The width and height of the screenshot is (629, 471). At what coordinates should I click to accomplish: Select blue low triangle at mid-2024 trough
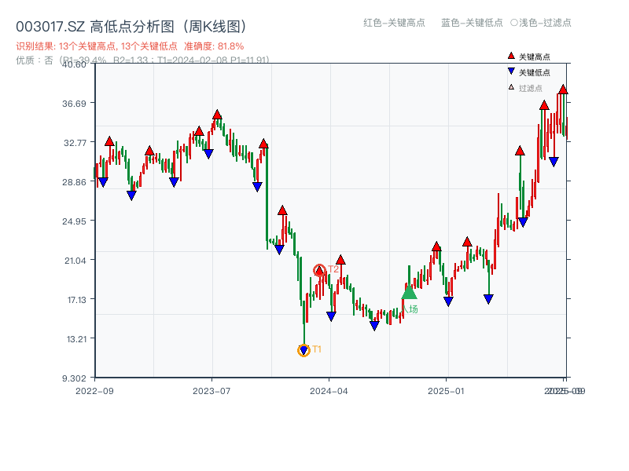point(374,326)
